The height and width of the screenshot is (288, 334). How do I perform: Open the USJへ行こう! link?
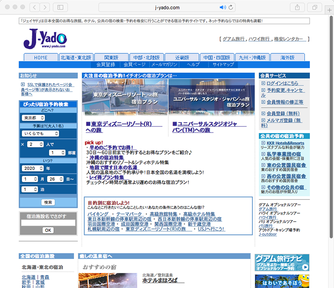[211, 229]
